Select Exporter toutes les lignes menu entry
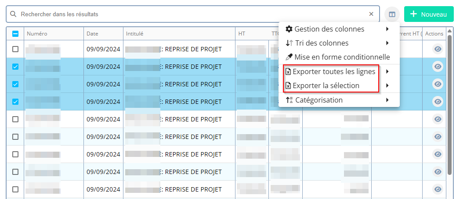 click(333, 71)
